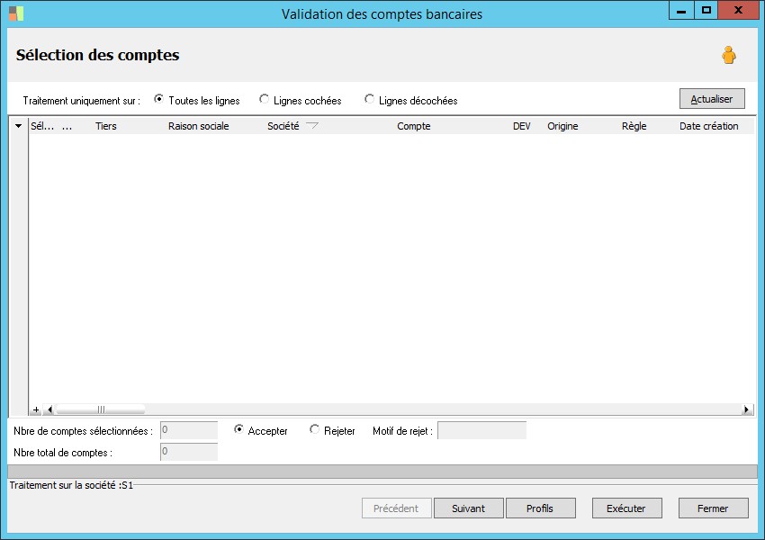Click the Origine column header
This screenshot has width=765, height=540.
tap(562, 126)
